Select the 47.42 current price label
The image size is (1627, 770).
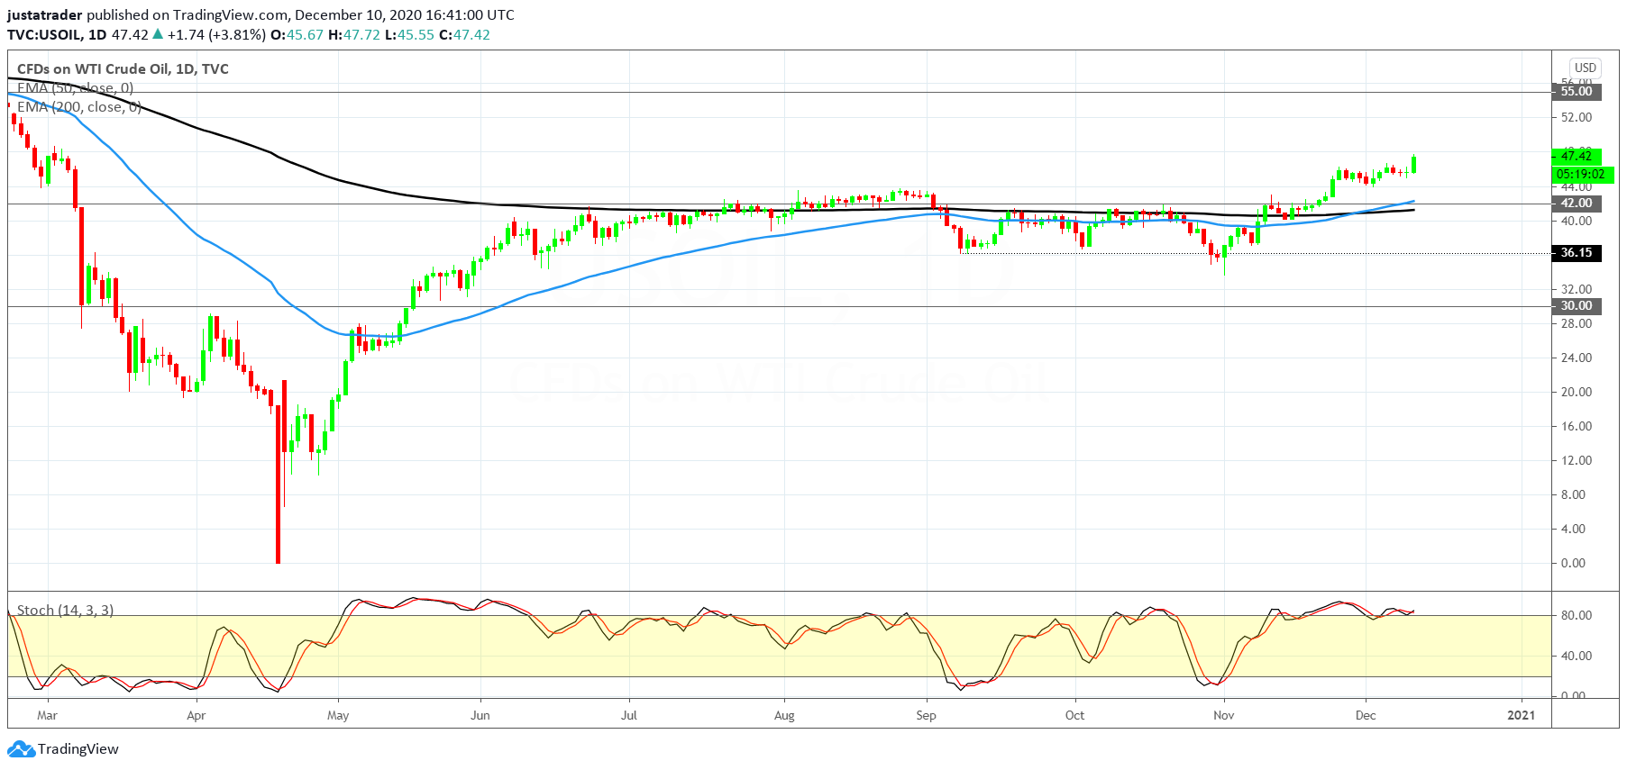click(x=1577, y=156)
